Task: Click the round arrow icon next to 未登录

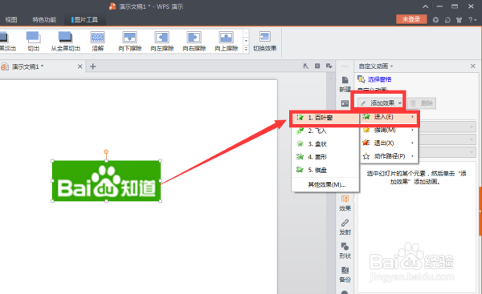Action: pos(435,20)
